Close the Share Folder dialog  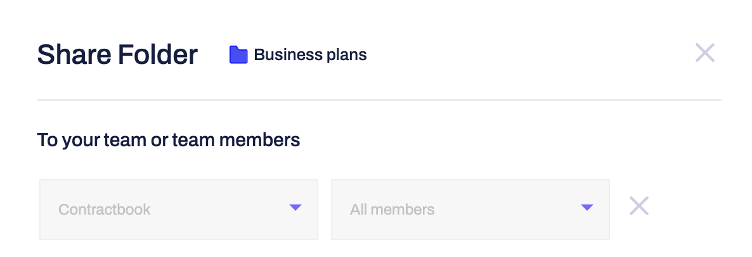pos(705,53)
